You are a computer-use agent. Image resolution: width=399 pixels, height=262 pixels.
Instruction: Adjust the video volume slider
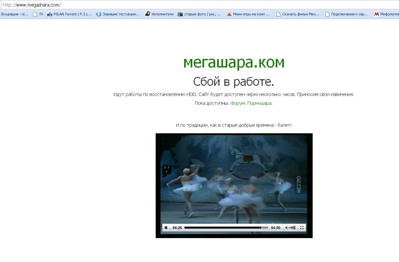pos(292,228)
